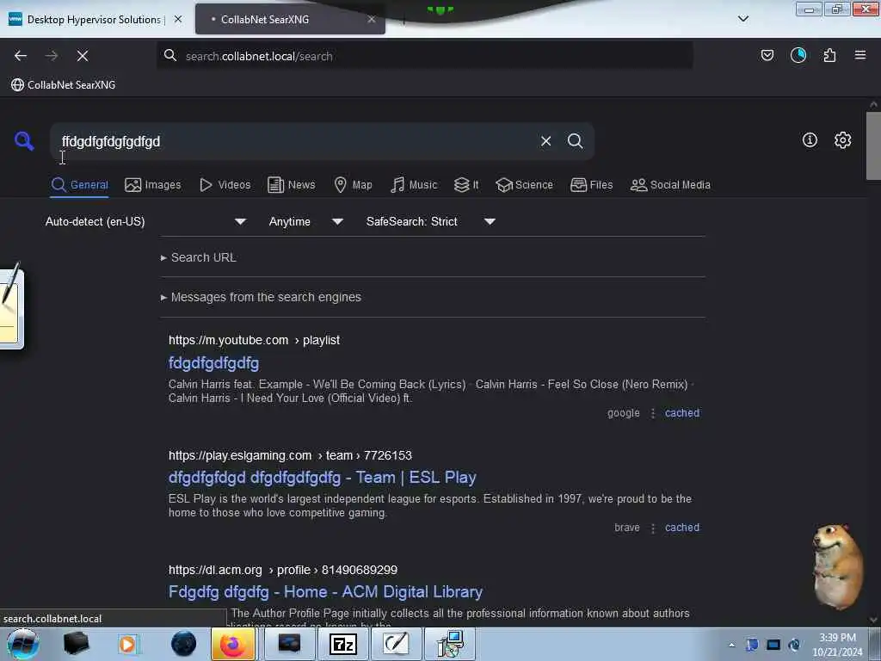Open the Extensions puzzle icon
This screenshot has width=881, height=661.
829,55
